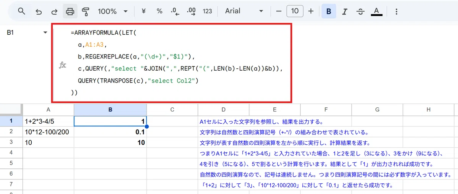This screenshot has width=458, height=194.
Task: Increase font size with plus button
Action: tap(311, 11)
